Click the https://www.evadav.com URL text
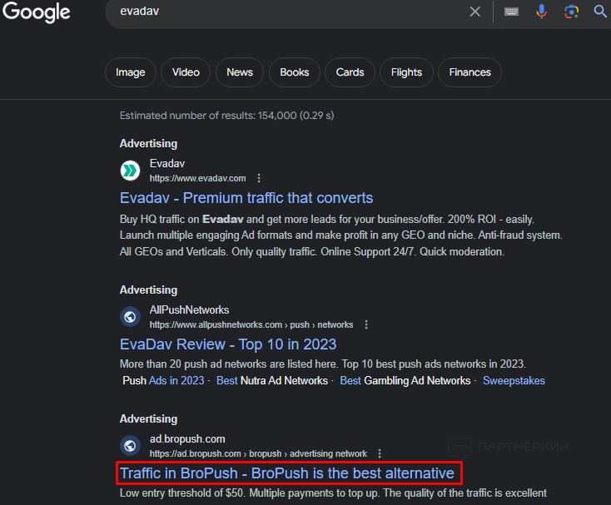 point(197,178)
